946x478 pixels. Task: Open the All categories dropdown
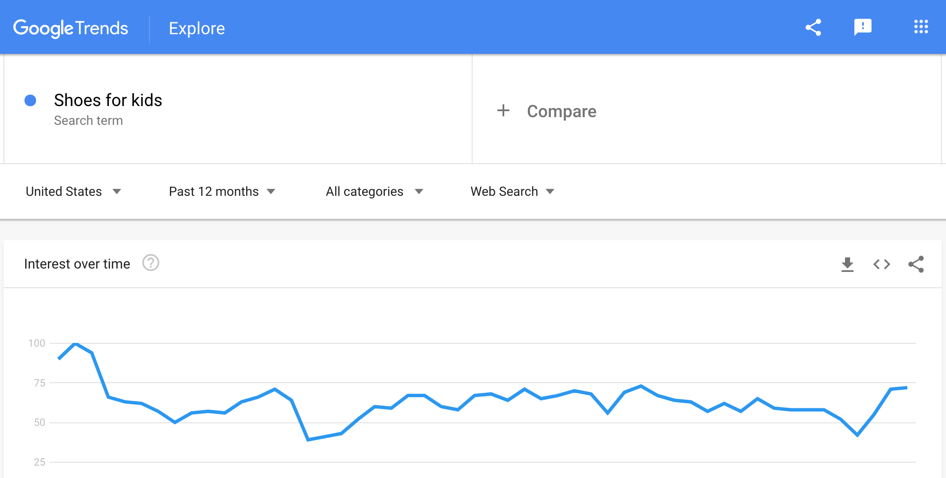tap(374, 192)
